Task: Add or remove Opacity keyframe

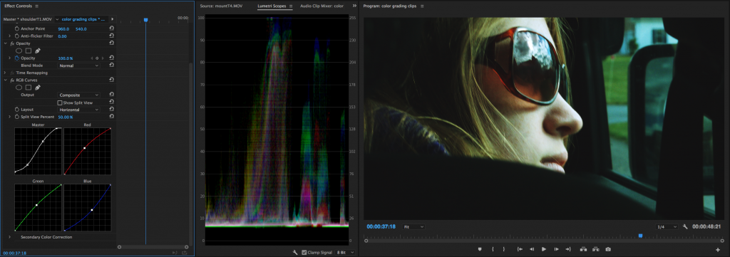Action: point(97,58)
